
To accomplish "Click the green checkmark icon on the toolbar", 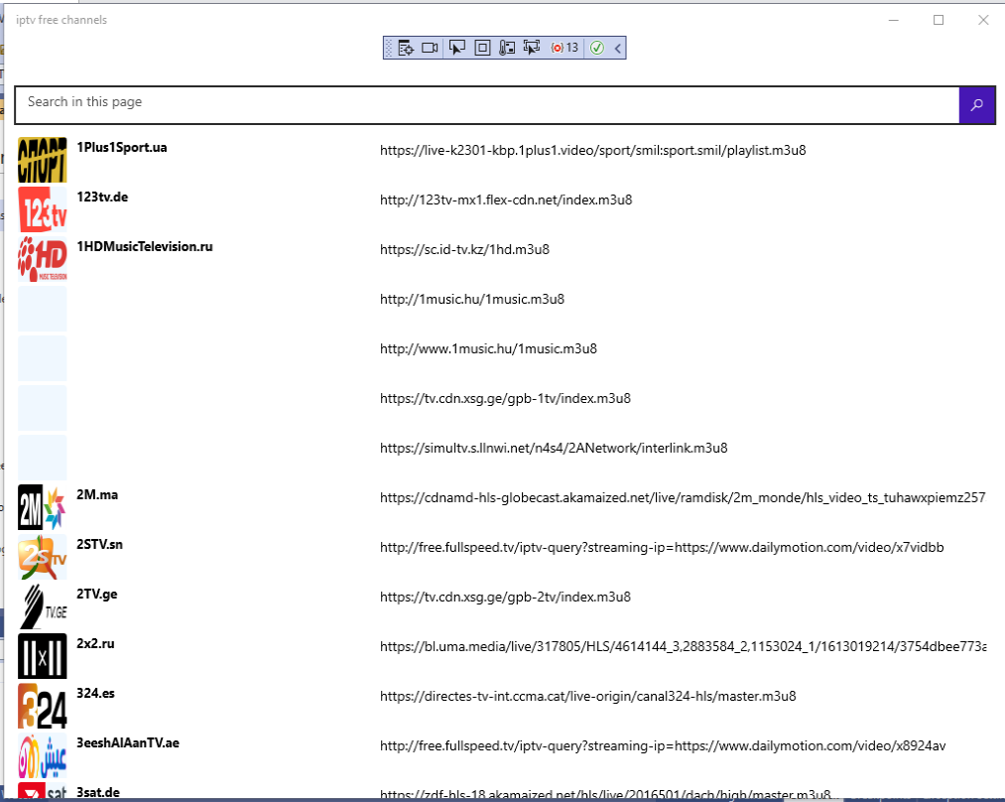I will pos(597,47).
